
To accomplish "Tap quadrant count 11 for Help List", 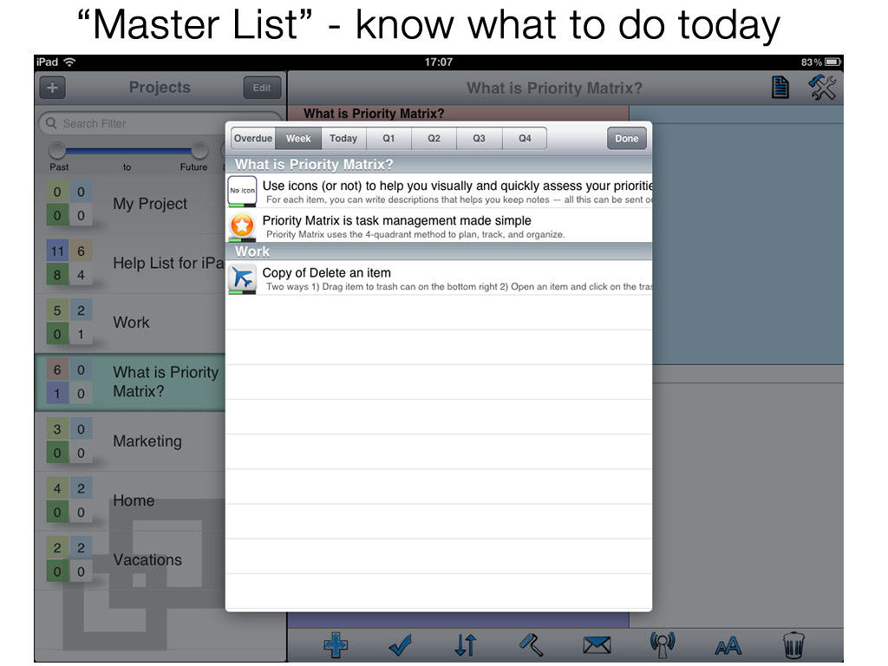I will [57, 251].
